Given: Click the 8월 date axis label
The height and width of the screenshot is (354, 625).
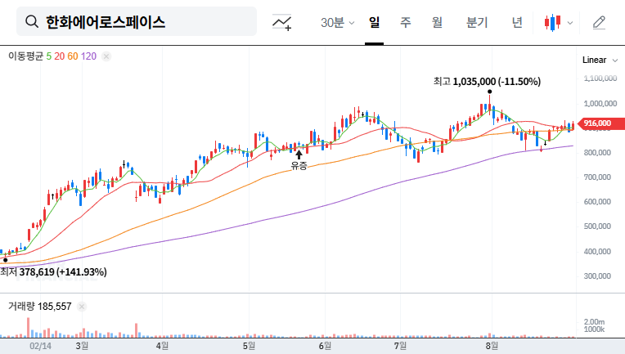Looking at the screenshot, I should coord(492,346).
